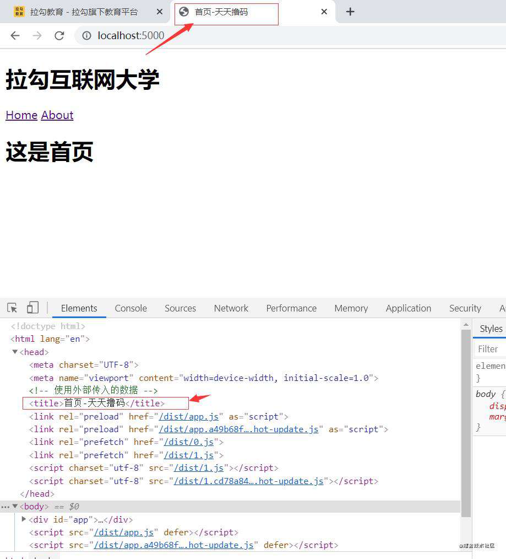
Task: Click the localhost:5000 address bar
Action: [x=130, y=35]
